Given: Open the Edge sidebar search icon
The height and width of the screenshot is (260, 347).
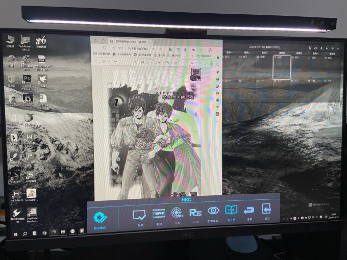Looking at the screenshot, I should click(x=218, y=65).
